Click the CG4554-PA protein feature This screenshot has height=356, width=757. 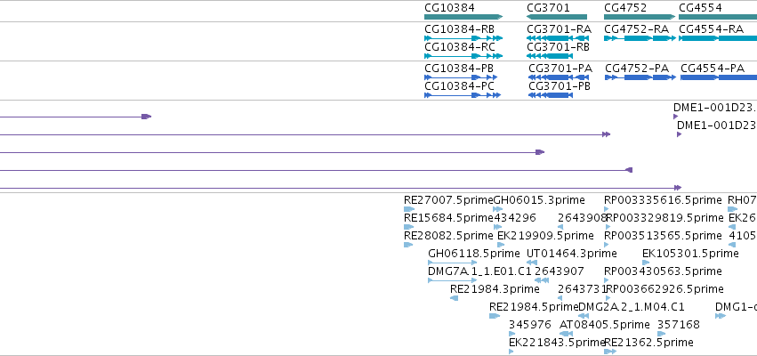(x=719, y=77)
